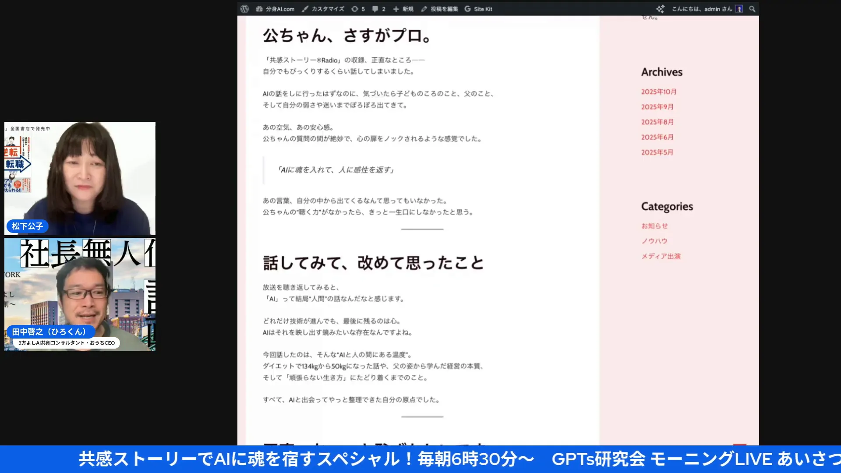Open the search magnifier icon

(752, 8)
